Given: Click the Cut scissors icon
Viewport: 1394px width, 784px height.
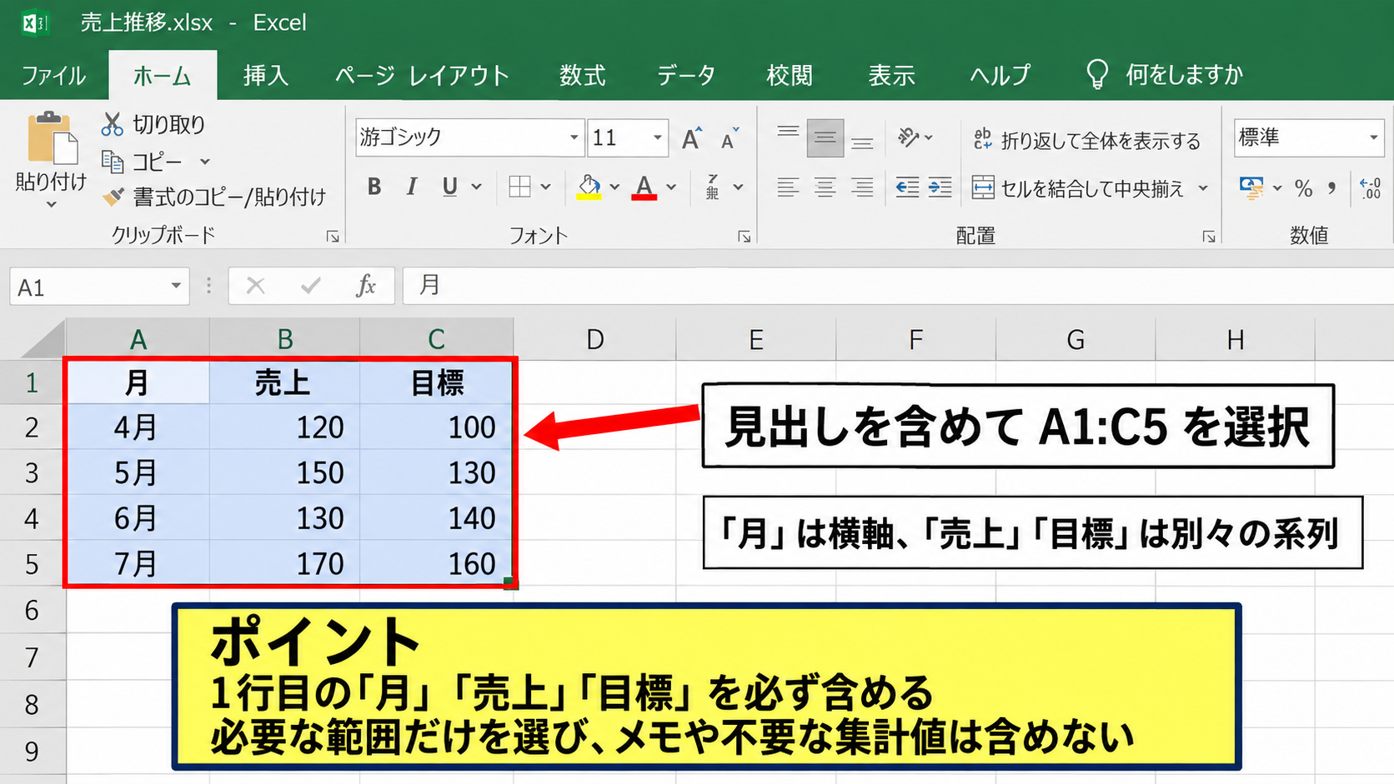Looking at the screenshot, I should [112, 124].
